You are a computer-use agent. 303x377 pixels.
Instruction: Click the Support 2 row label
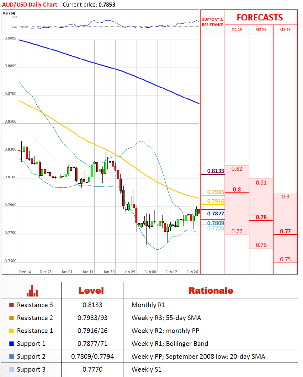coord(31,357)
